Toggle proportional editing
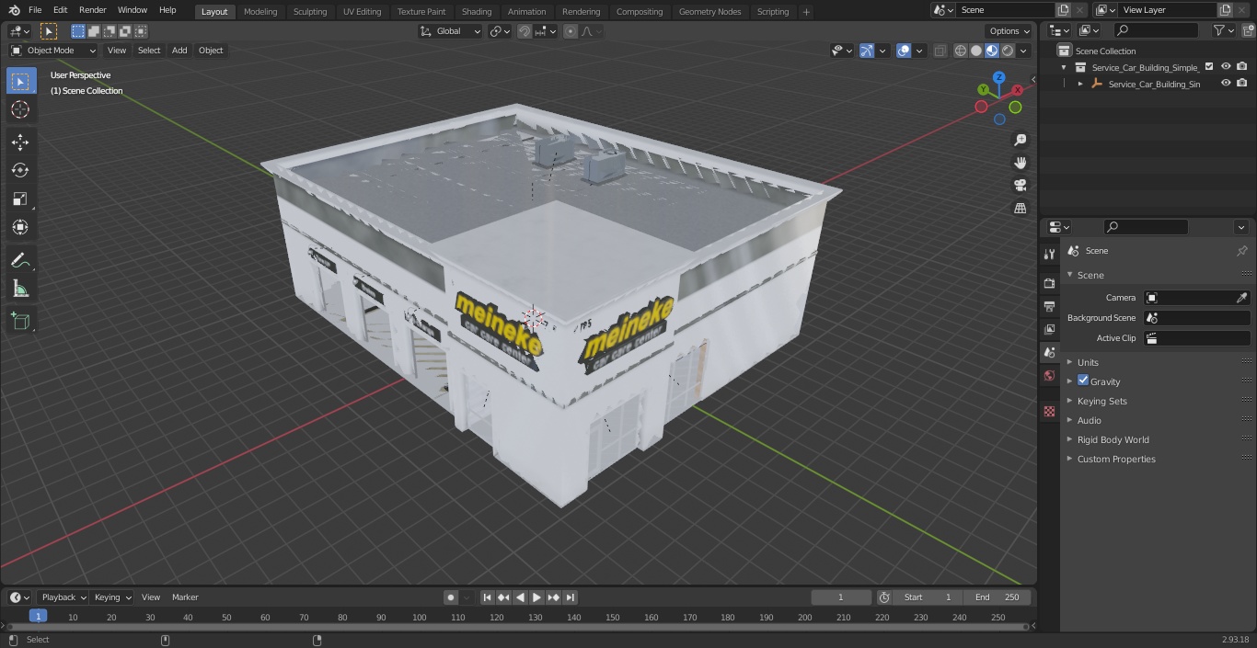The image size is (1257, 648). pyautogui.click(x=571, y=31)
